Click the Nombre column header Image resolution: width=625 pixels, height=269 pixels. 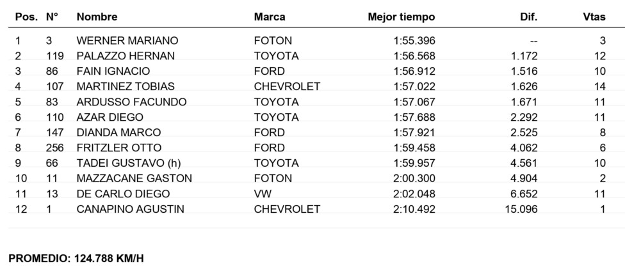pyautogui.click(x=97, y=17)
